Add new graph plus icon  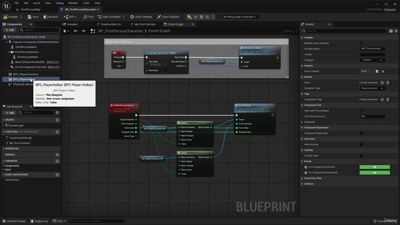[57, 120]
